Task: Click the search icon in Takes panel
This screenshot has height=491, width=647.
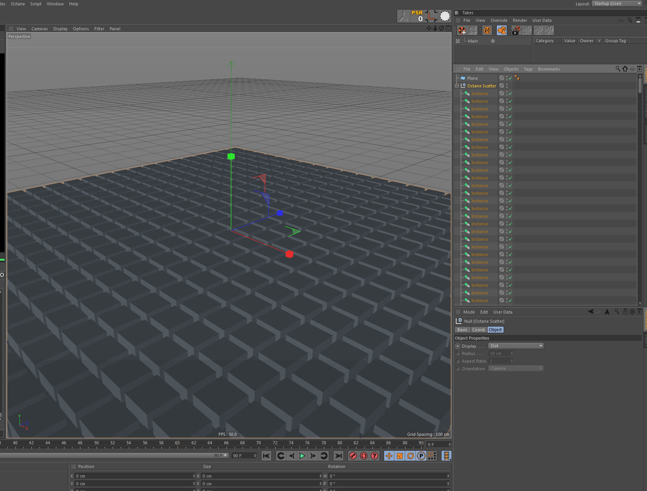Action: click(x=630, y=20)
